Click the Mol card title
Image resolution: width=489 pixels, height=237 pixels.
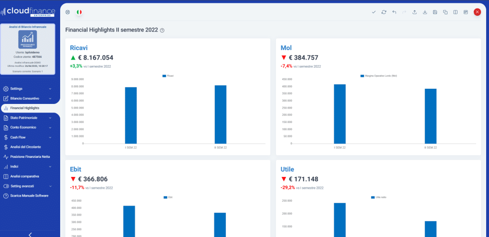coord(287,48)
